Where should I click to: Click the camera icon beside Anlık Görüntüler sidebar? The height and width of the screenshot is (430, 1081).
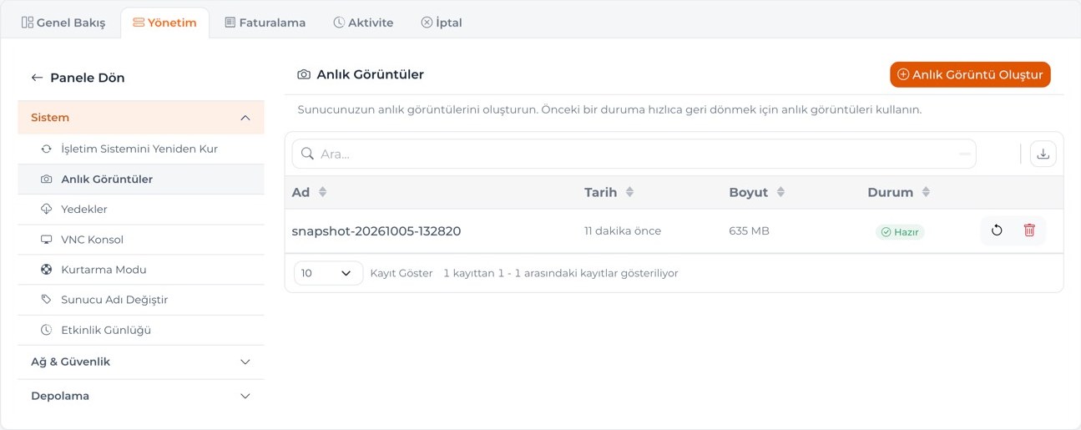click(47, 179)
